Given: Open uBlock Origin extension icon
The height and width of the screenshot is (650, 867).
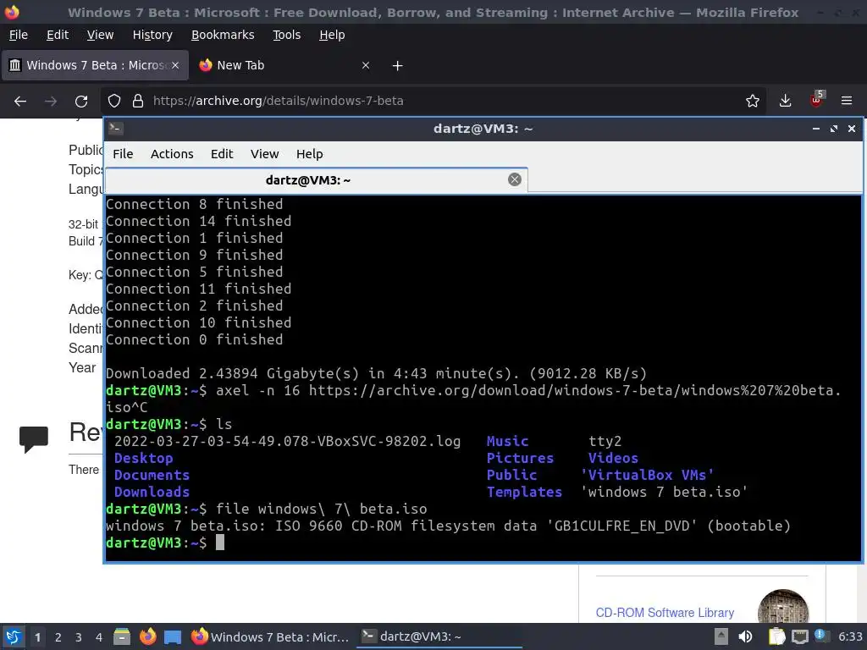Looking at the screenshot, I should 816,100.
